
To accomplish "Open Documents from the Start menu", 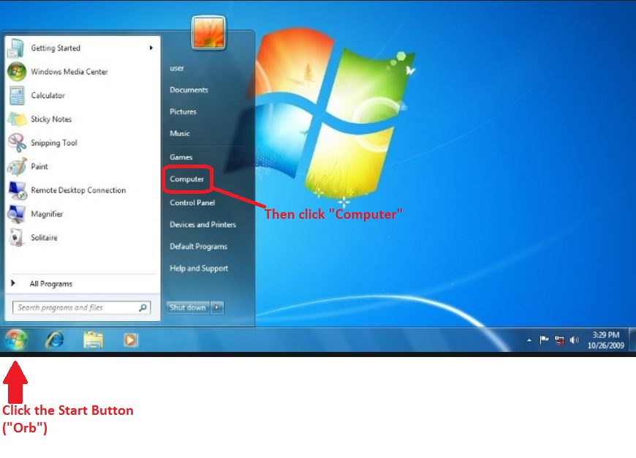I will [189, 90].
